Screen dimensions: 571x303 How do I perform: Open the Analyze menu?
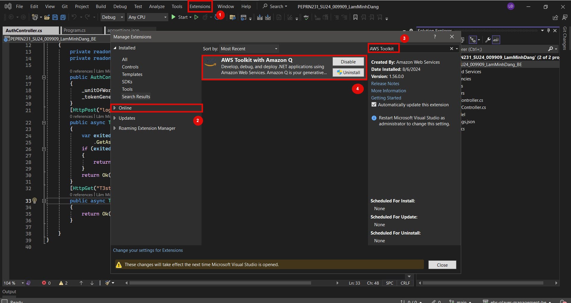click(x=157, y=6)
